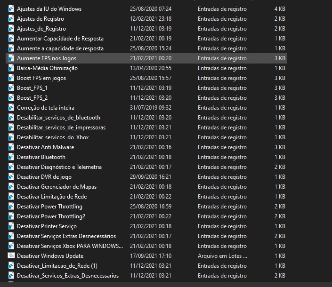Select Aumentar Capacidade de Resposta file
This screenshot has height=287, width=332.
coord(60,39)
